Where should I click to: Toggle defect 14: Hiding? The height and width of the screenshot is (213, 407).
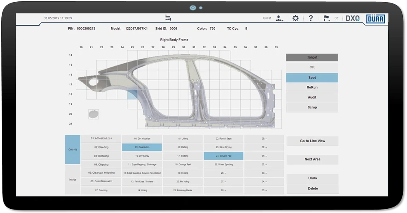point(142,190)
